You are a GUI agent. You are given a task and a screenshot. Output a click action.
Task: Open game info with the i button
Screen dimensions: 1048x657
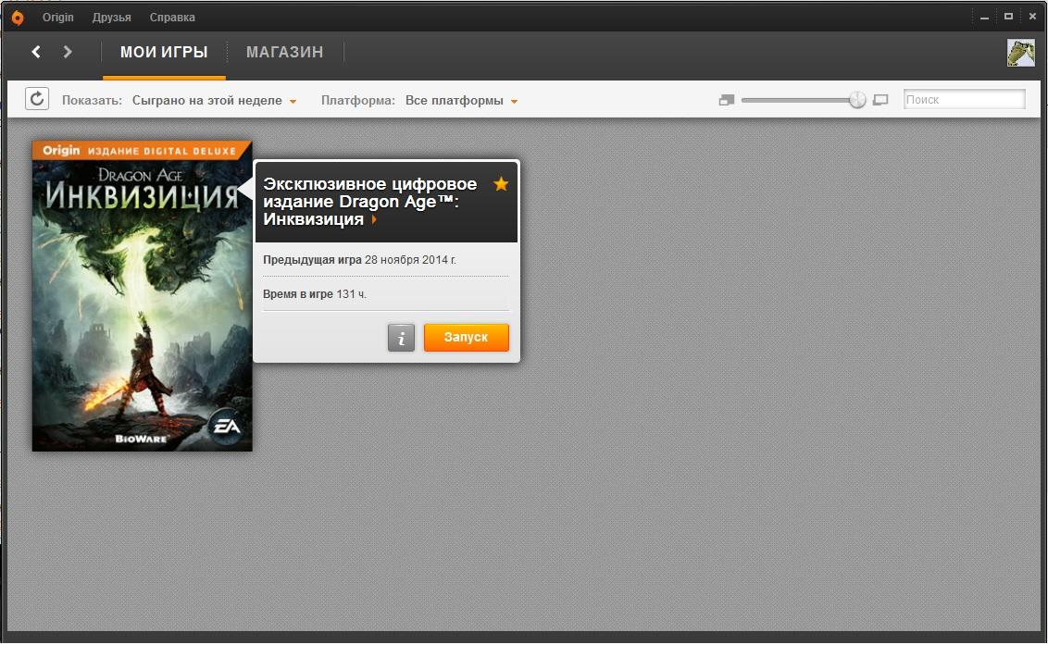point(401,338)
